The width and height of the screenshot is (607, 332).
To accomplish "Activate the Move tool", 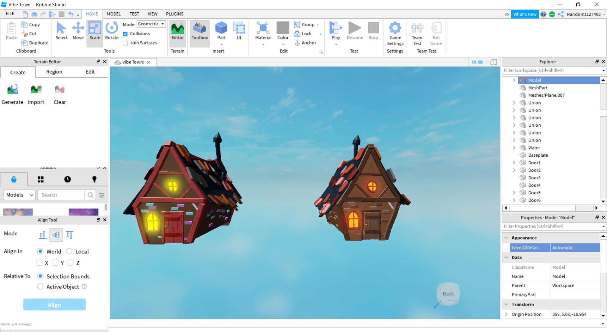I will [78, 31].
